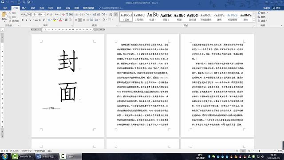Image resolution: width=284 pixels, height=160 pixels.
Task: Open the Select dropdown in editing group
Action: tap(262, 21)
